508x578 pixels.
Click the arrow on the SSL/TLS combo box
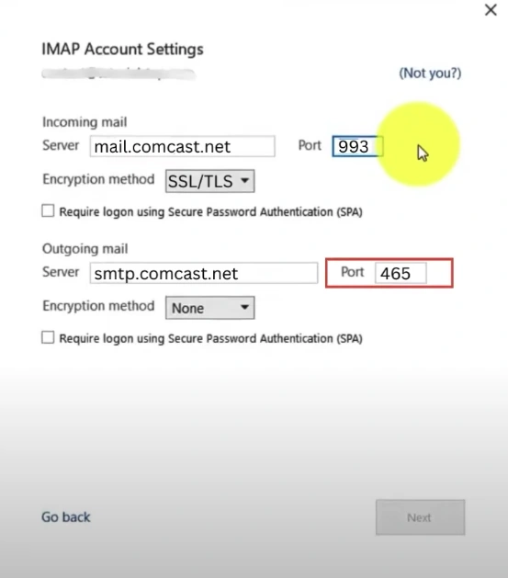[244, 181]
